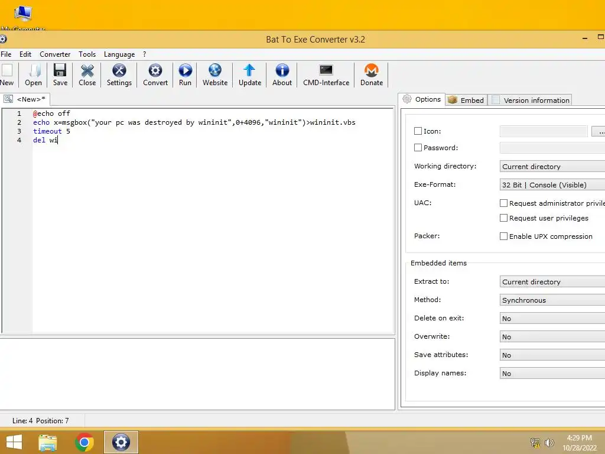Screen dimensions: 605x454
Task: Convert the script using the Convert icon
Action: (155, 75)
